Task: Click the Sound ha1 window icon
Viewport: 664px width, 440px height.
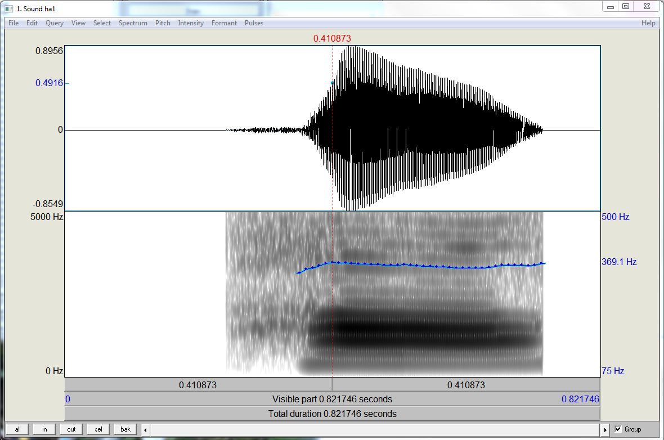Action: coord(8,8)
